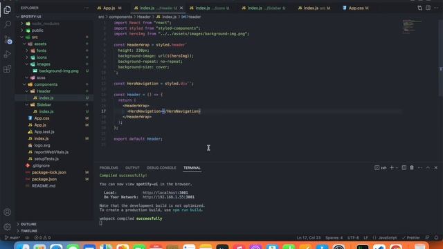Switch to the App.js editor tab
This screenshot has width=443, height=249.
tap(109, 8)
